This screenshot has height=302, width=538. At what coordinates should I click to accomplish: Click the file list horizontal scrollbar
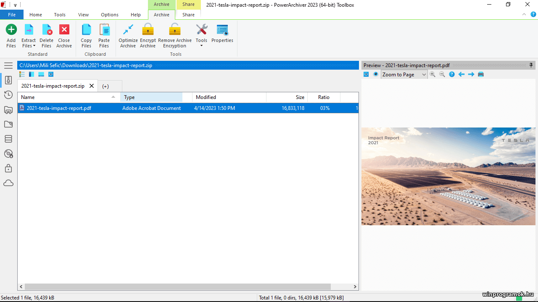coord(178,287)
